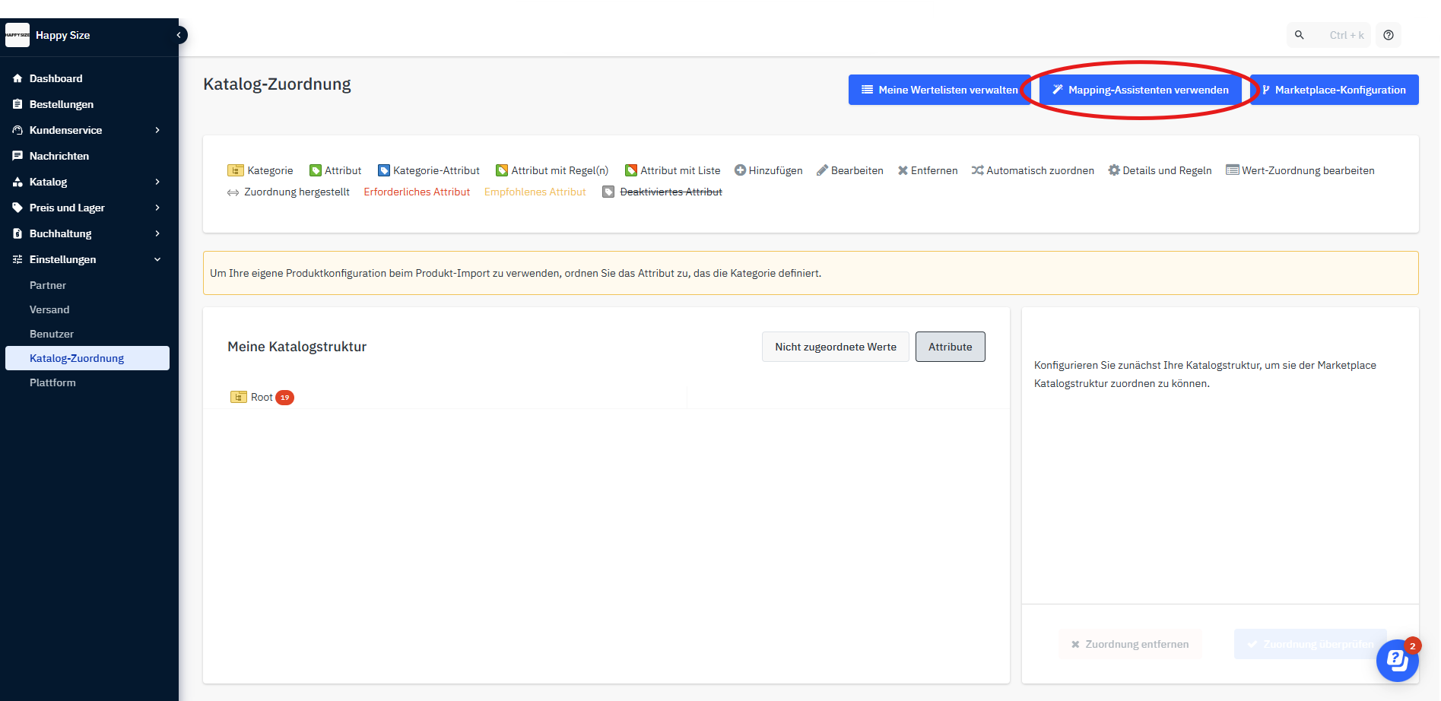Click Mapping-Assistenten verwenden button
The image size is (1441, 701).
[x=1140, y=90]
